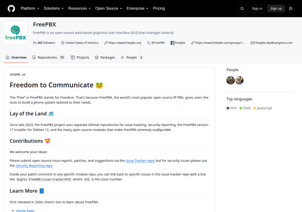Select the Overview tab
This screenshot has height=212, width=302.
tap(16, 57)
